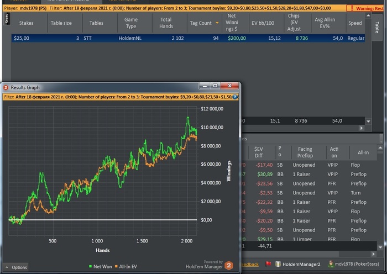
Task: Toggle the green Net Won legend marker
Action: tap(90, 266)
